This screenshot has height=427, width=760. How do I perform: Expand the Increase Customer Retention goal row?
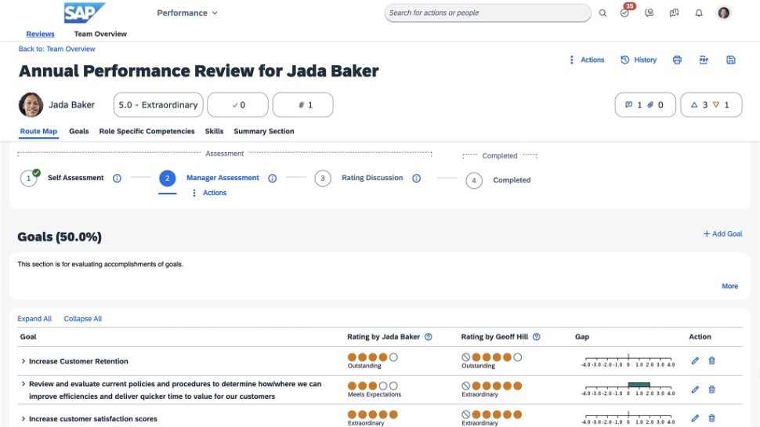click(x=24, y=362)
